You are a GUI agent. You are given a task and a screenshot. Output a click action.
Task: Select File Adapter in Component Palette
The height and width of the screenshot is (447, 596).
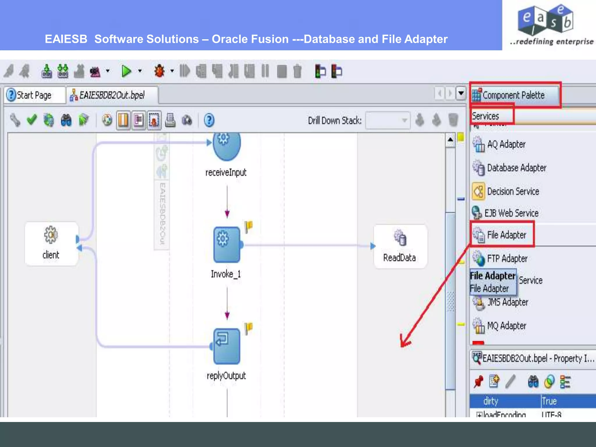click(506, 235)
